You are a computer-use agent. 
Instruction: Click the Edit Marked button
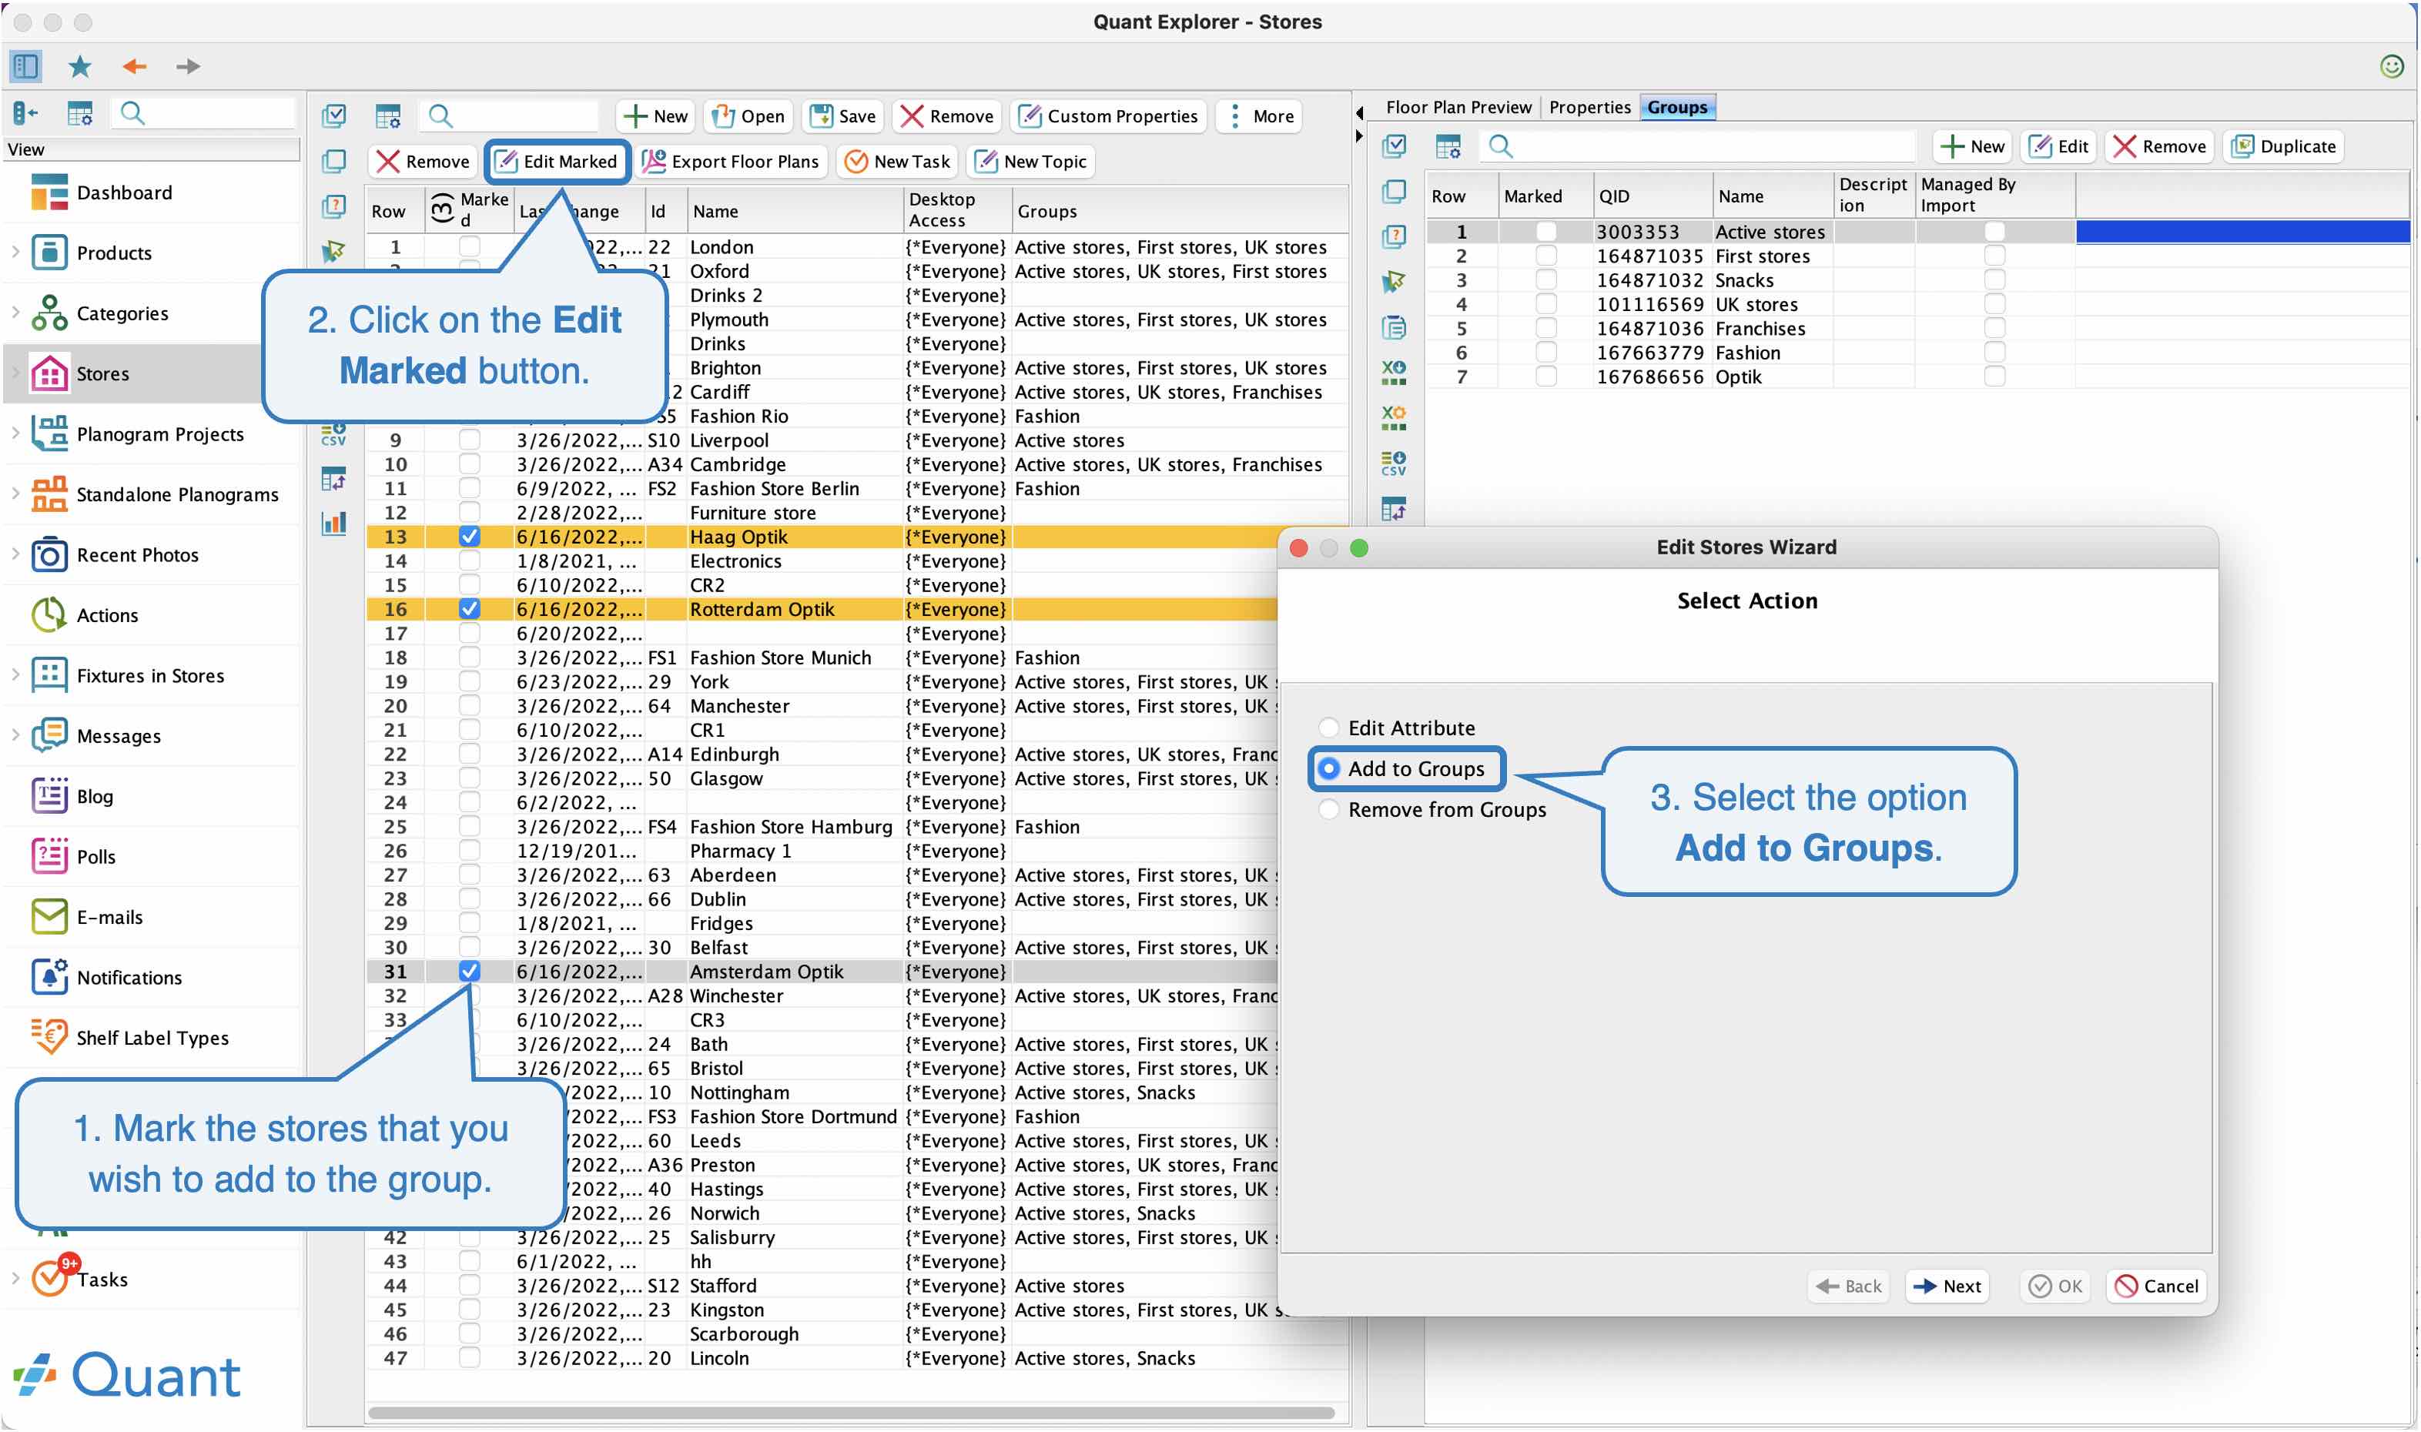point(557,161)
